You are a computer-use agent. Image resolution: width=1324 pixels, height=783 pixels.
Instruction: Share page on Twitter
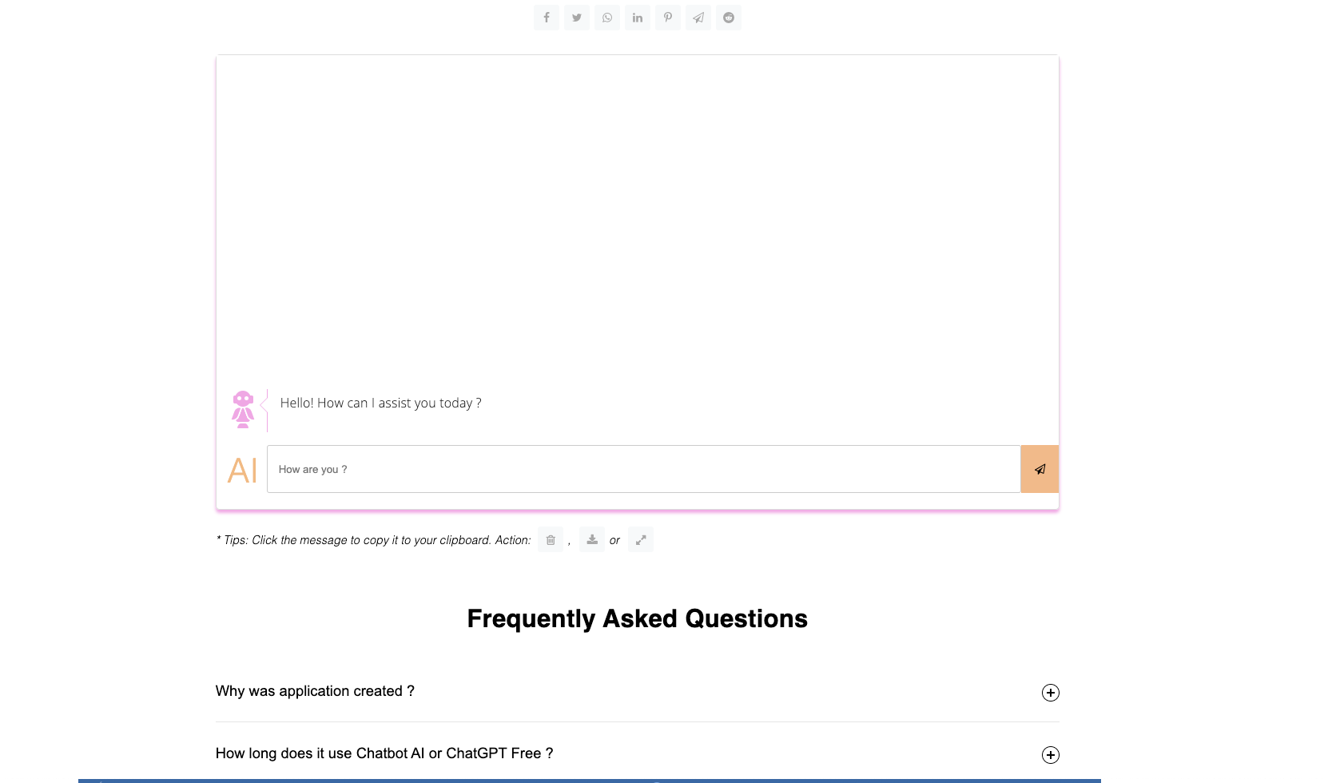577,18
